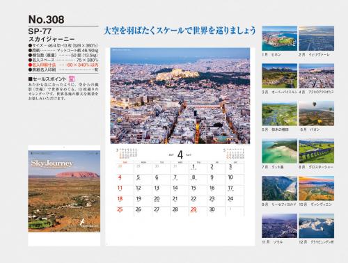
Task: Click the next month mini calendar
Action: (234, 154)
